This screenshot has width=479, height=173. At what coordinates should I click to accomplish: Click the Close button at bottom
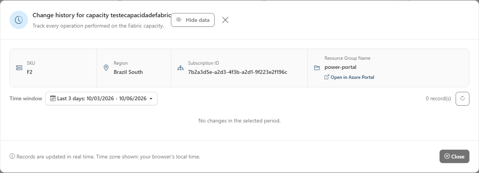[454, 156]
